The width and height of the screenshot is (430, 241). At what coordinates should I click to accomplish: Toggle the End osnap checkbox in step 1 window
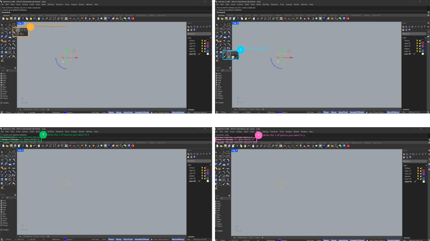pos(2,74)
